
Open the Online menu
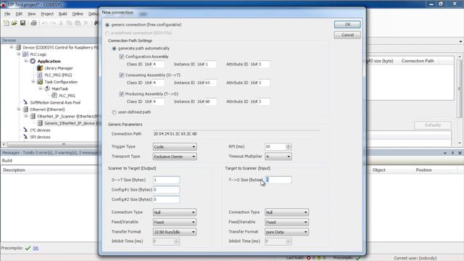78,14
